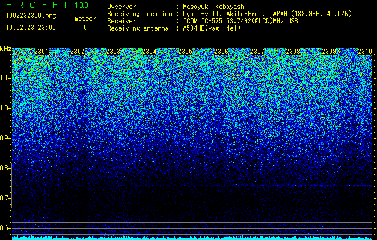
Task: Click the 2307 time marker
Action: point(257,52)
